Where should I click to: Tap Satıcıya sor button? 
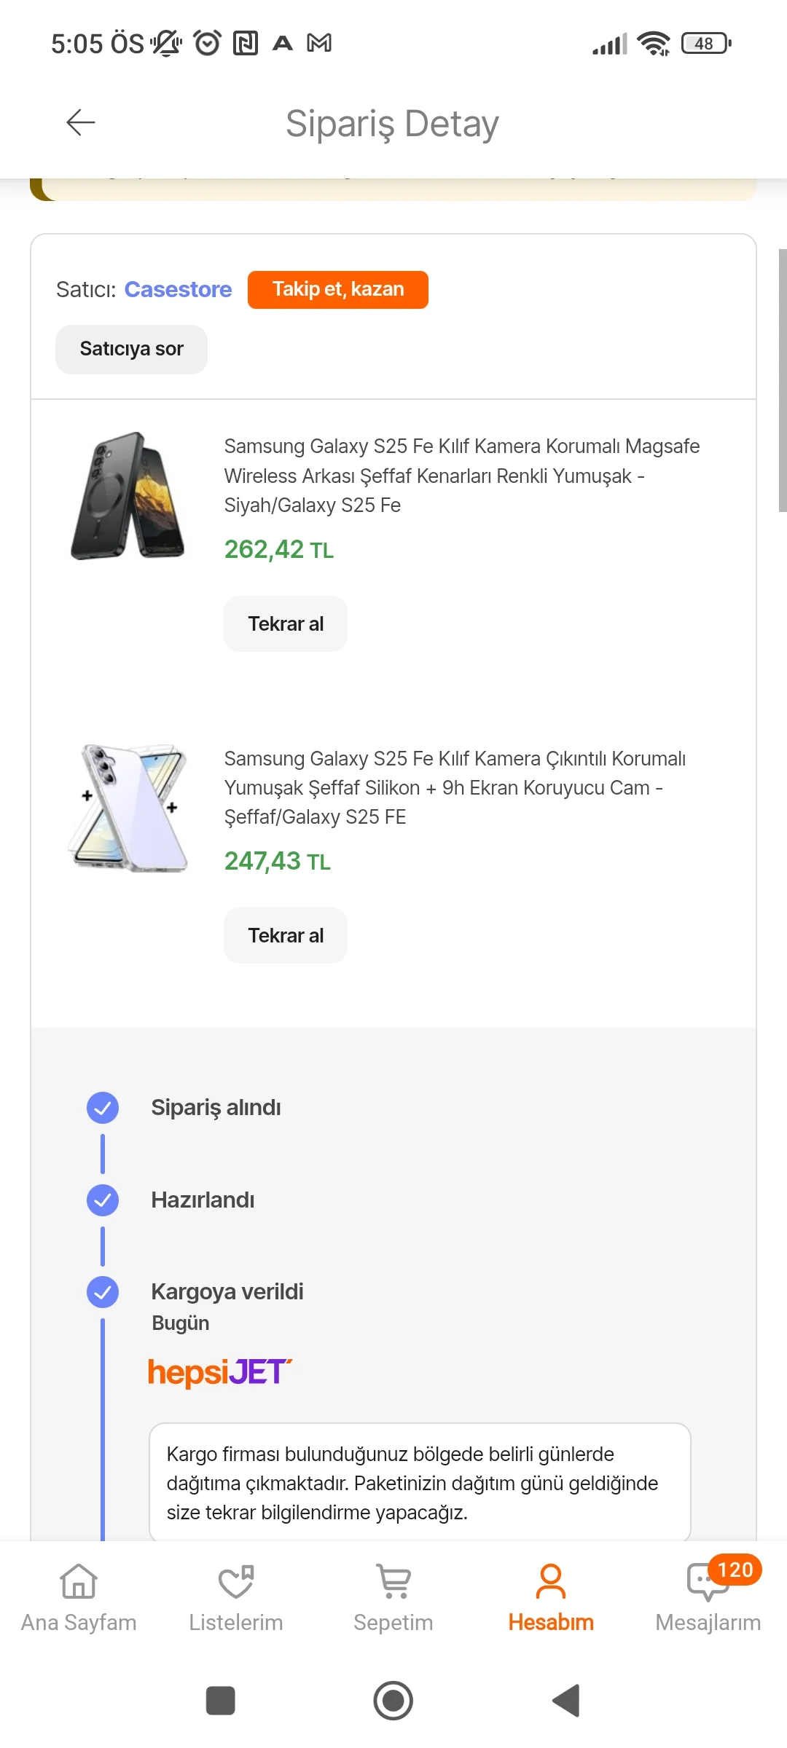coord(132,349)
